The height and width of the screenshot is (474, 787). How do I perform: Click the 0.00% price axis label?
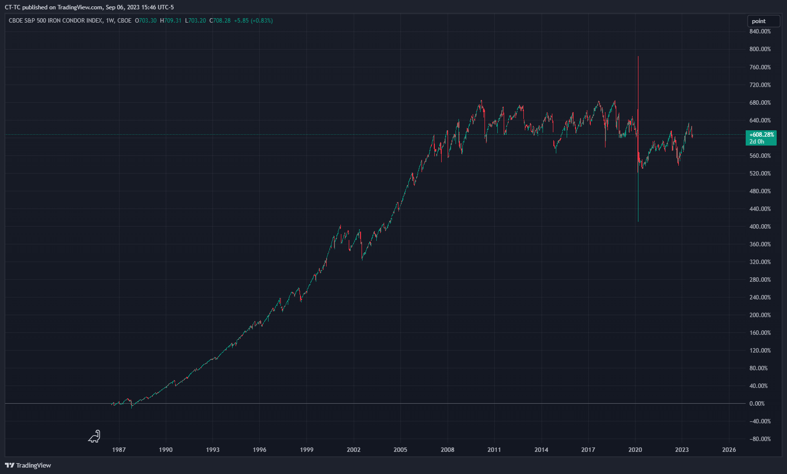[x=757, y=404]
